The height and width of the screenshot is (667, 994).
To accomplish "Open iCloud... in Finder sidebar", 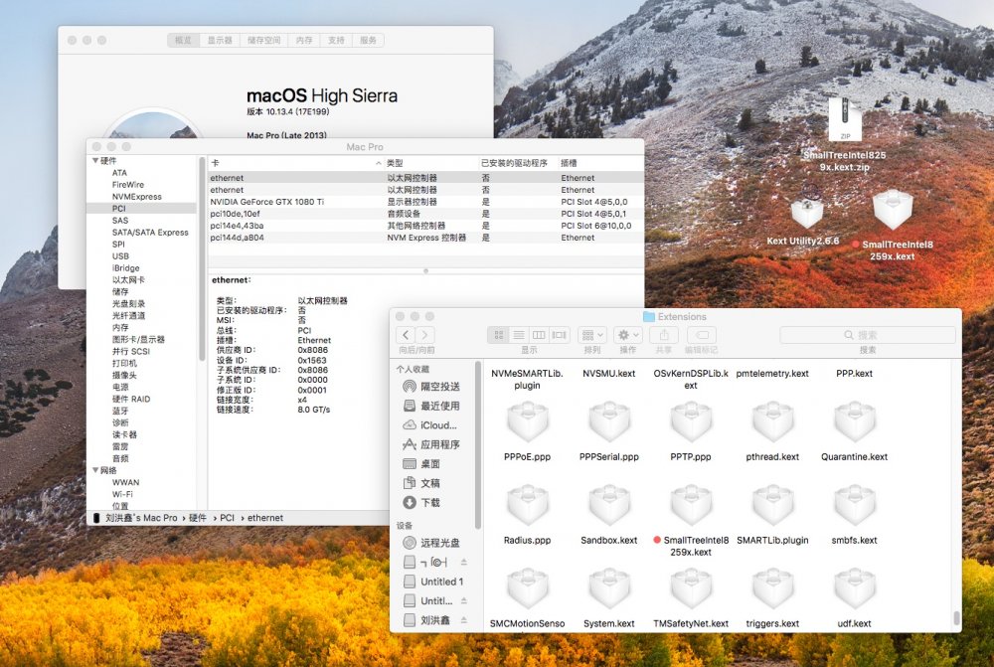I will click(x=430, y=424).
